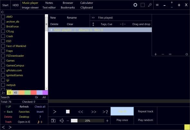Start playback with the play arrow
Screen dimensions: 190x130
tap(55, 112)
